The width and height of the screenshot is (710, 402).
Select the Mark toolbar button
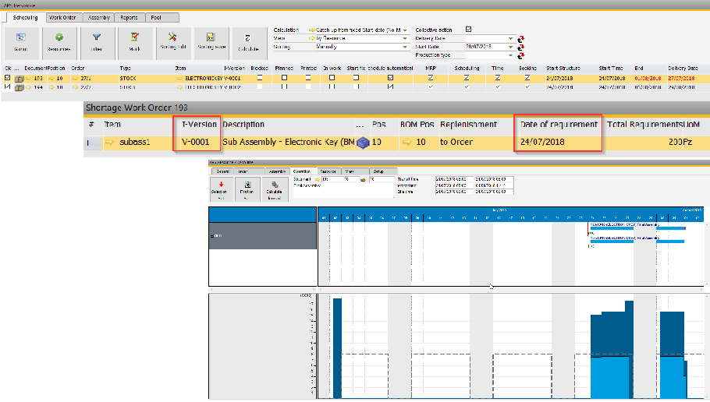click(134, 43)
